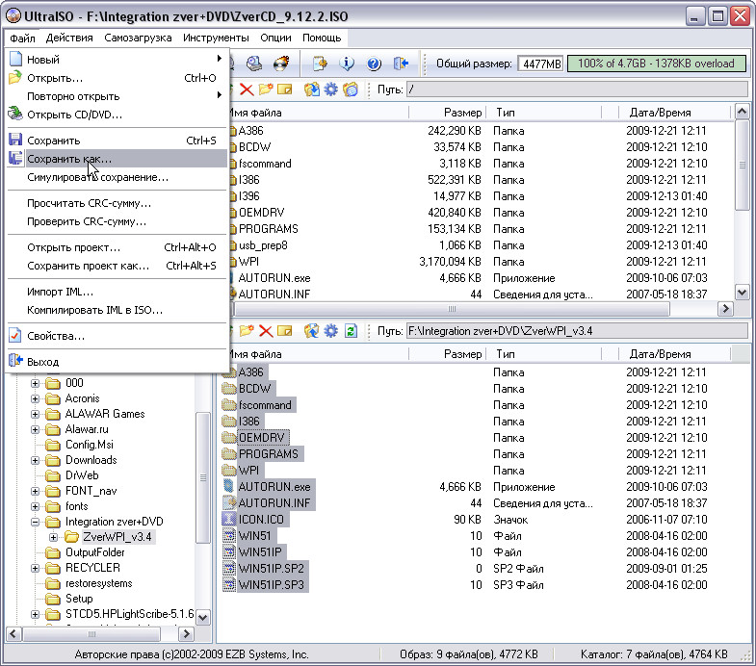Collapse the Integration zver+DVD folder node
Screen dimensions: 756x666
click(x=35, y=523)
